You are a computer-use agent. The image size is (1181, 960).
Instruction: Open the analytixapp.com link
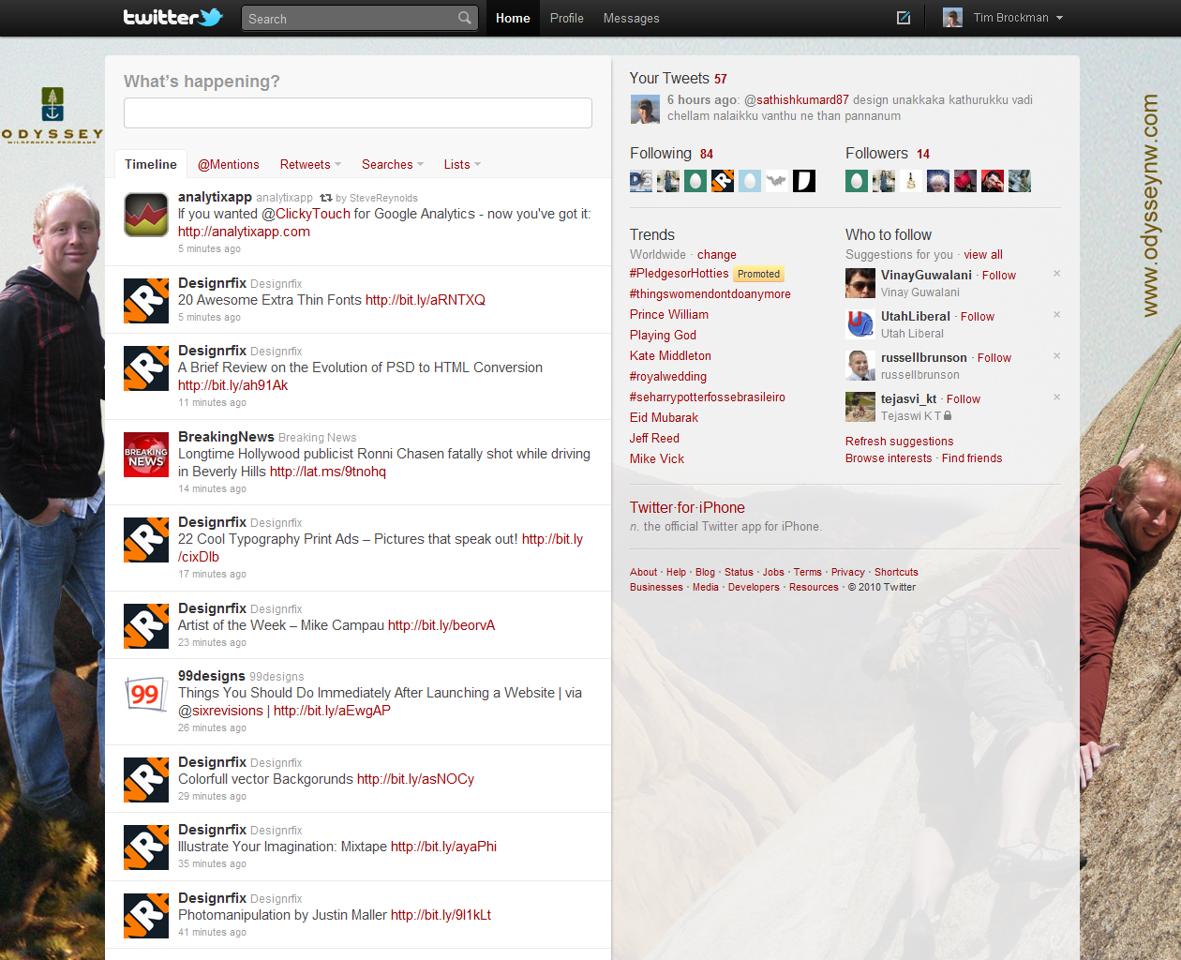tap(244, 232)
